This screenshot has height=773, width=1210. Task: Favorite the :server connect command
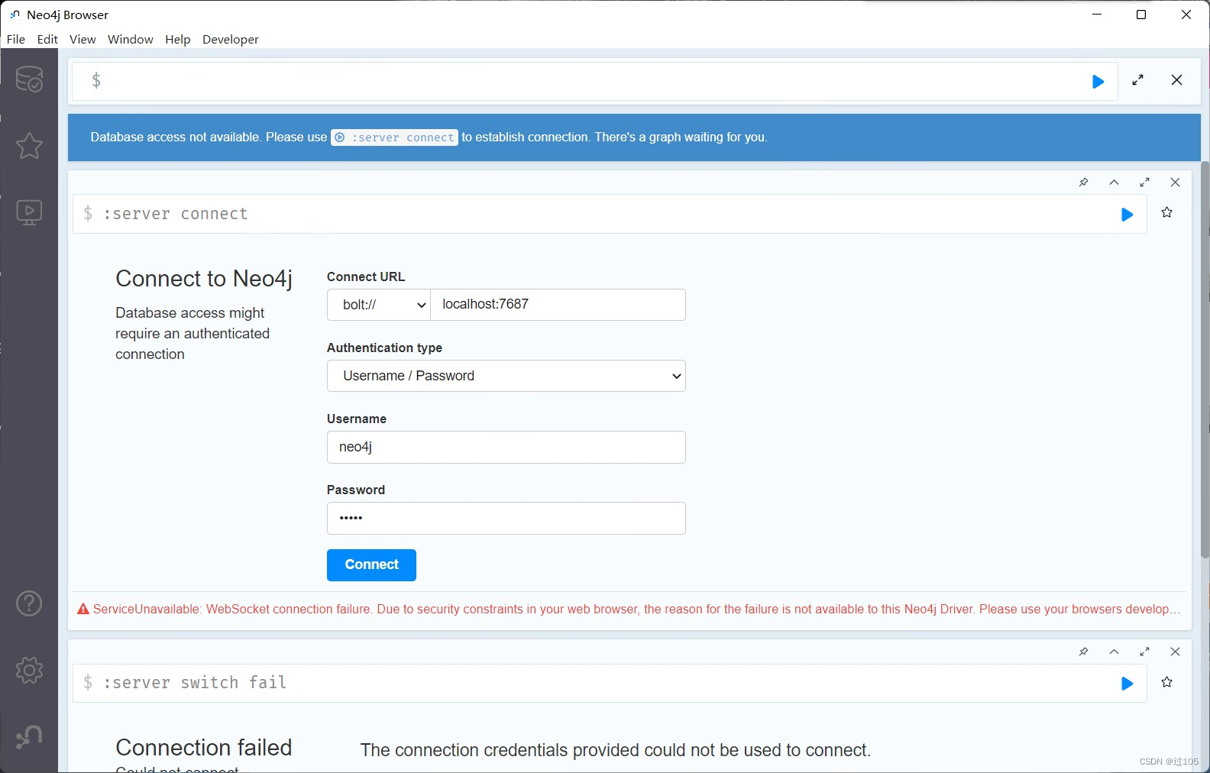point(1166,213)
